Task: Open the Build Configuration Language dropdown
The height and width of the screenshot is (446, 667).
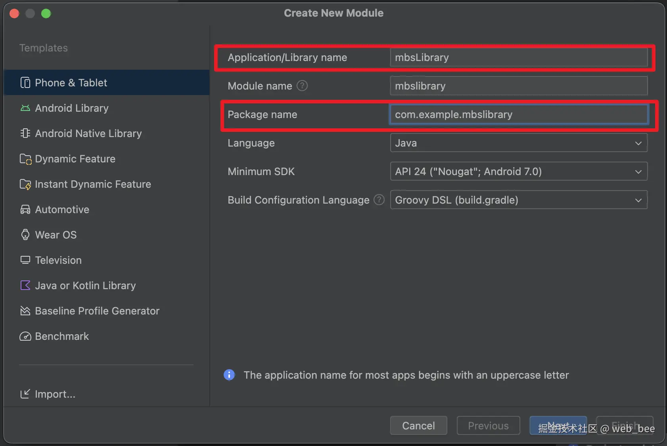Action: 519,200
